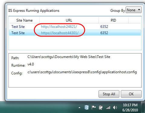145x113 pixels.
Task: Sort list by PID column header
Action: [x=113, y=20]
